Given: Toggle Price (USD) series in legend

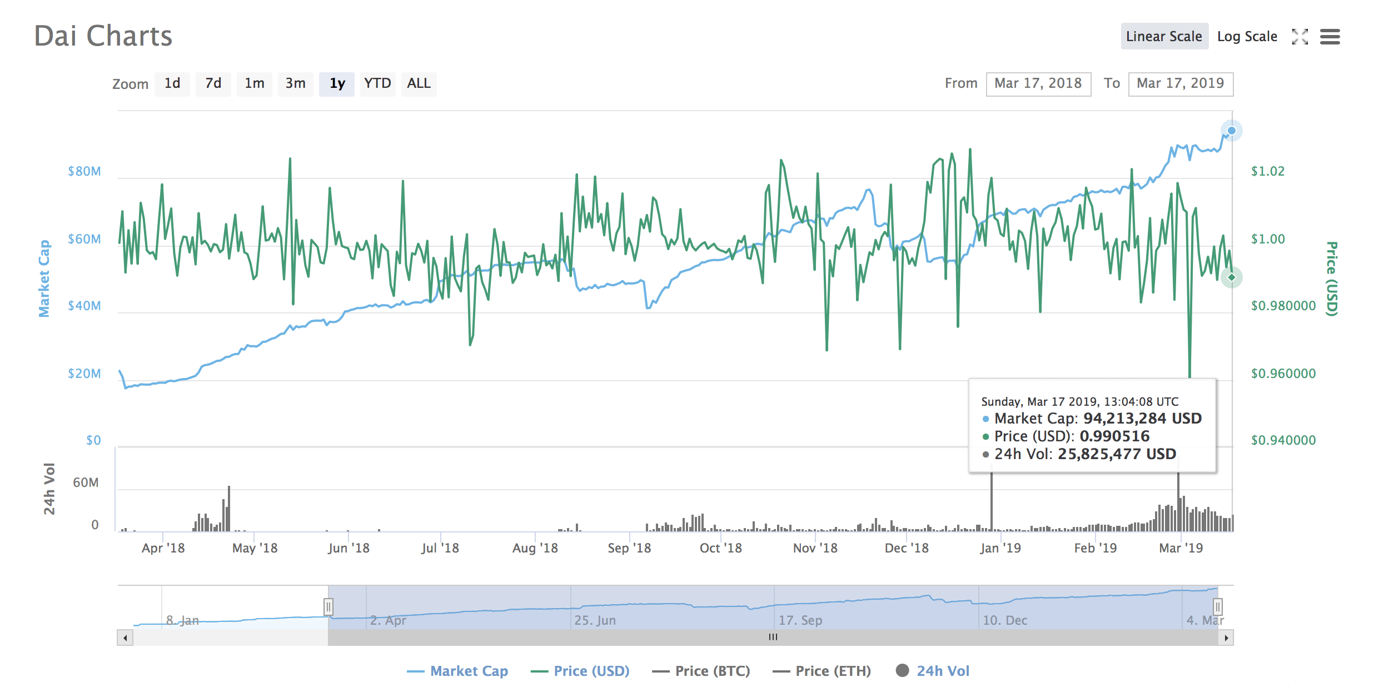Looking at the screenshot, I should pyautogui.click(x=580, y=671).
